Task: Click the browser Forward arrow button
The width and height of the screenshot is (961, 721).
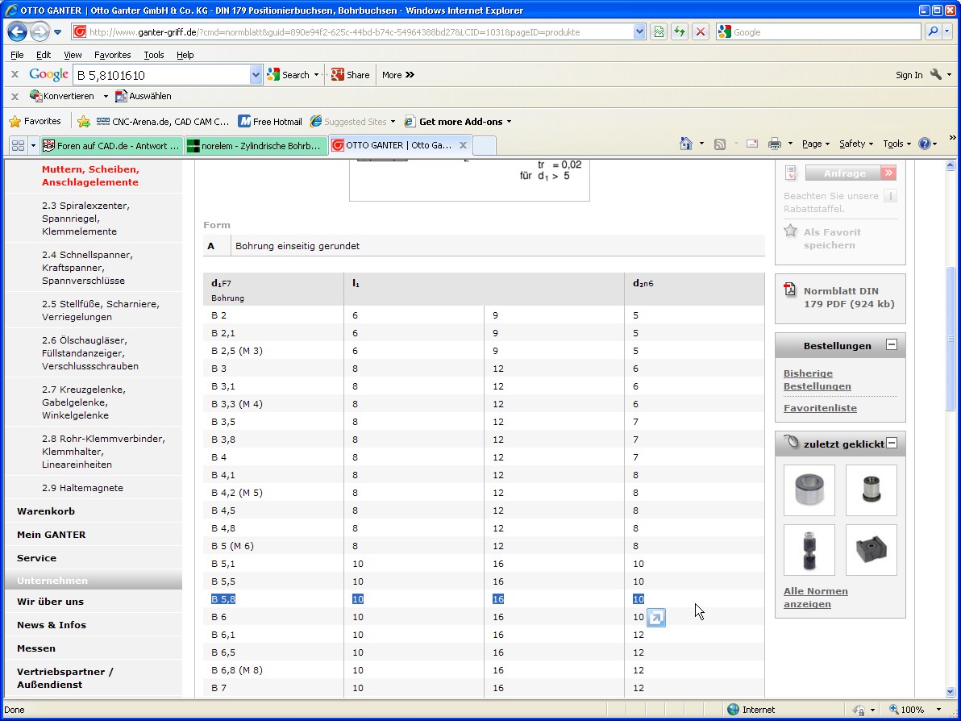Action: click(x=40, y=32)
